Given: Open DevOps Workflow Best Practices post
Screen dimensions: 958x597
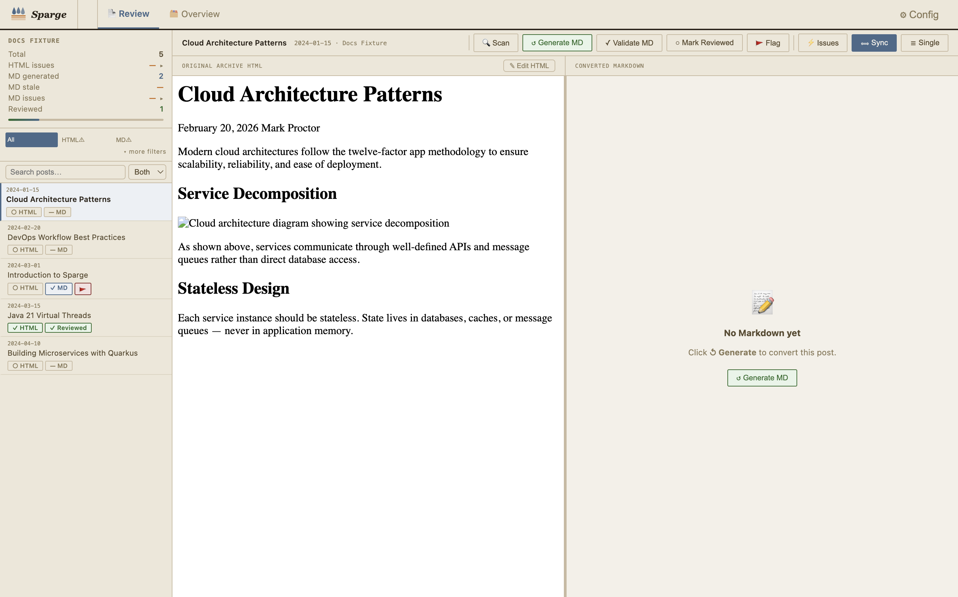Looking at the screenshot, I should [86, 240].
